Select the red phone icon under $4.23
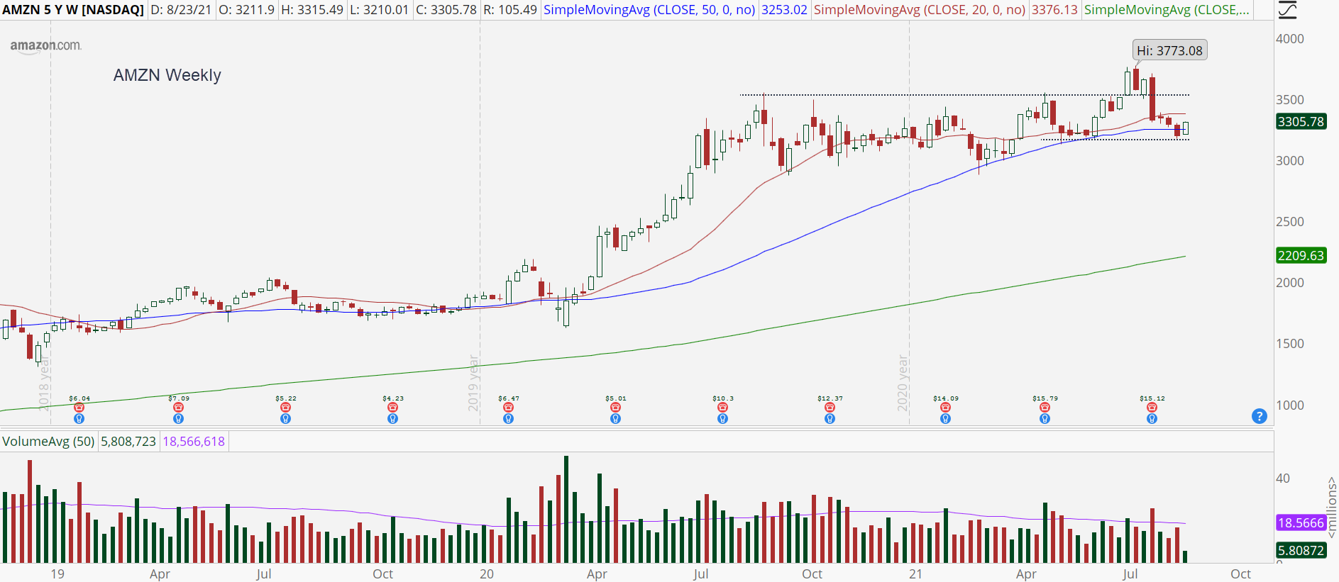 click(x=393, y=408)
